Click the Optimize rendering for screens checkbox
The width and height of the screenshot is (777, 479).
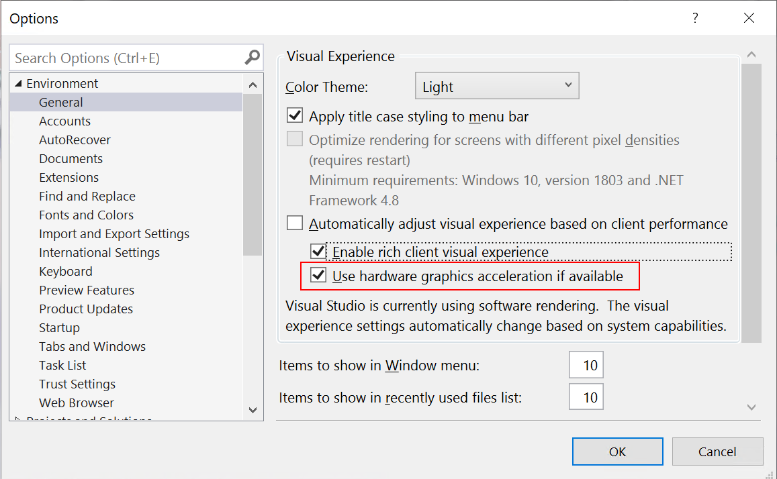[295, 139]
